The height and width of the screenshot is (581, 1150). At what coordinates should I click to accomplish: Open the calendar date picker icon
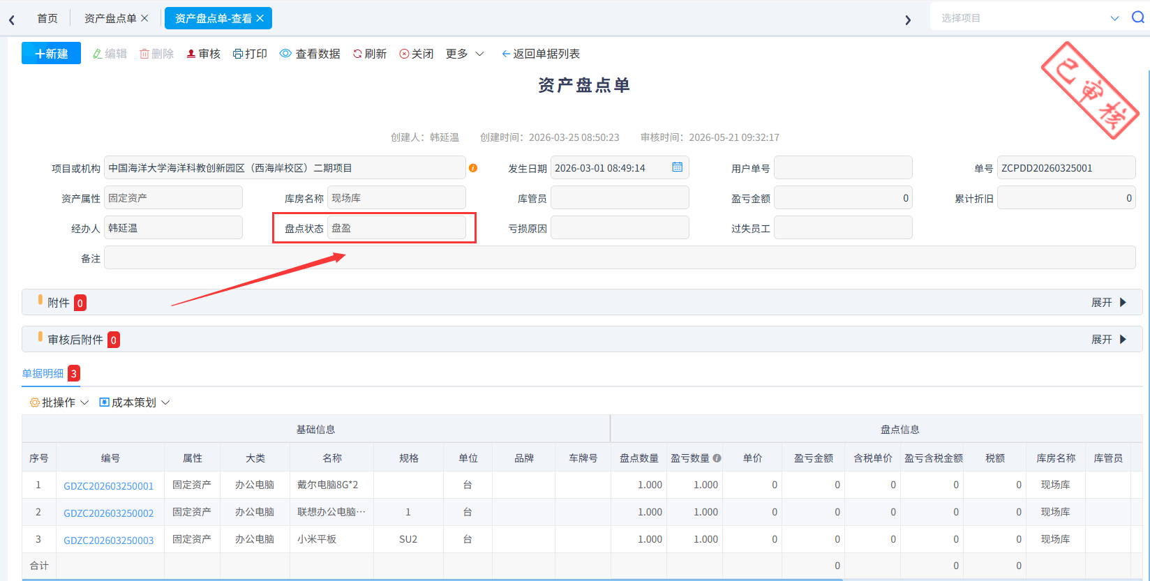(x=677, y=167)
